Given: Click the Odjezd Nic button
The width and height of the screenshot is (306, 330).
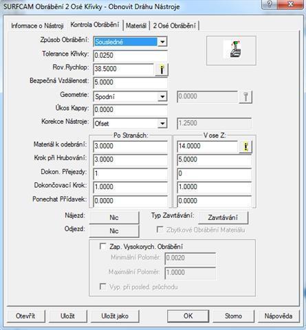Looking at the screenshot, I should pos(114,231).
